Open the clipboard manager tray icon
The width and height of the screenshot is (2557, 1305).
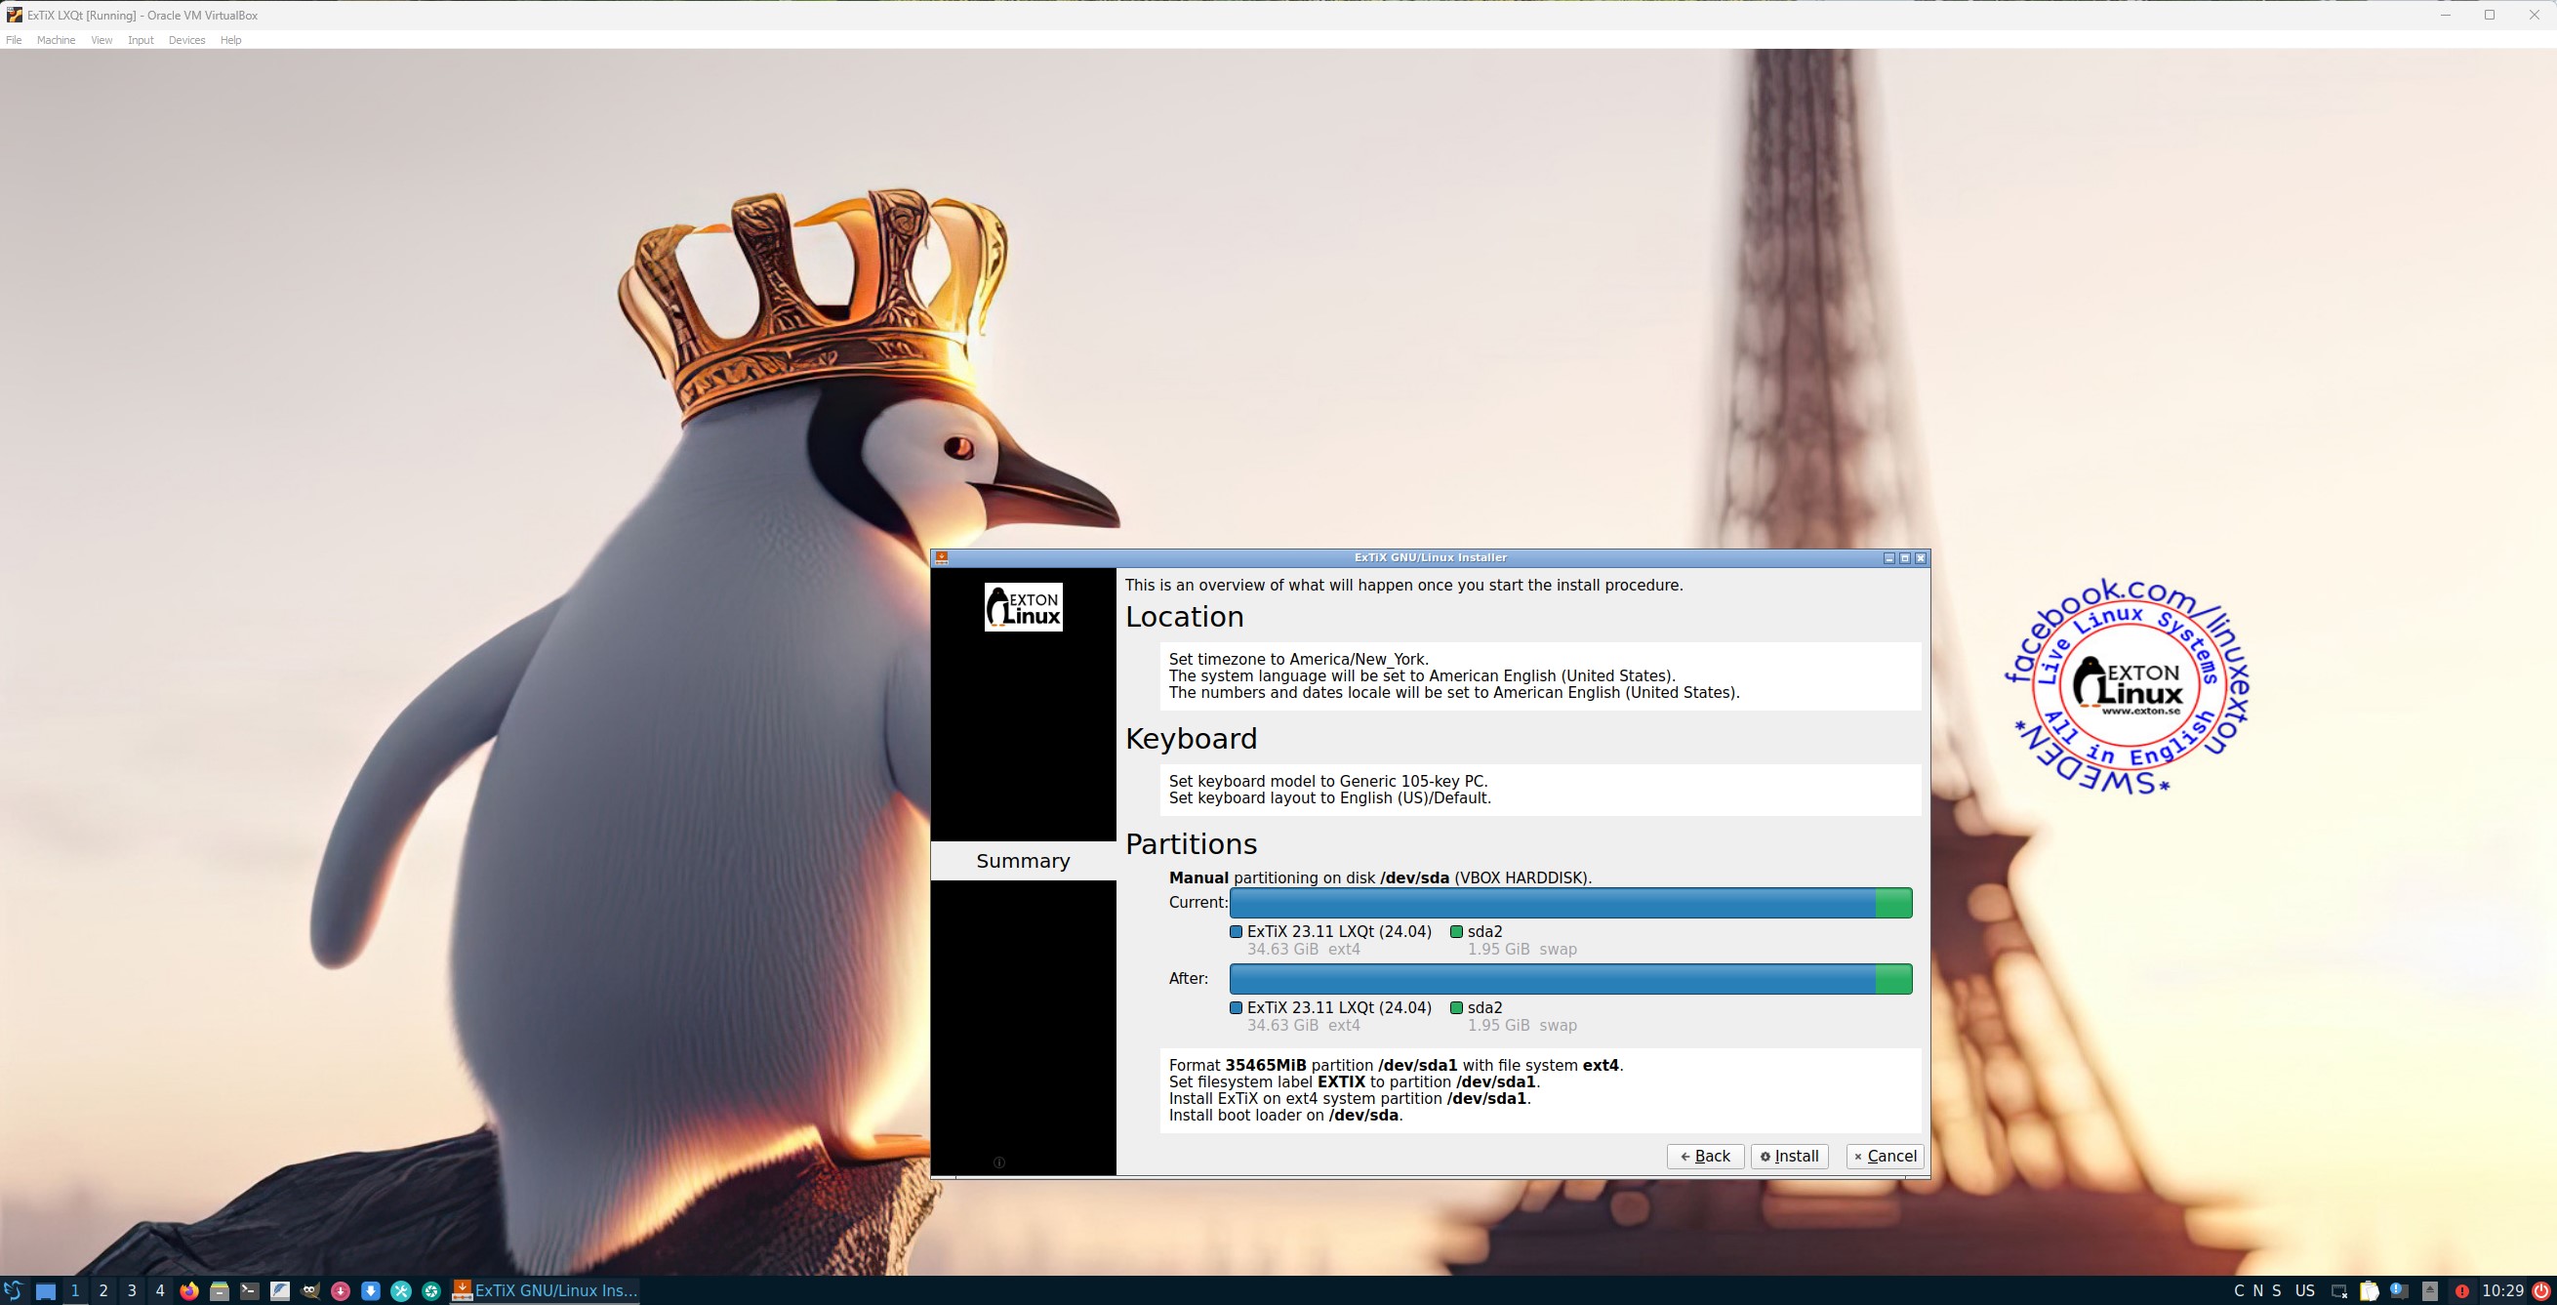click(x=2370, y=1291)
